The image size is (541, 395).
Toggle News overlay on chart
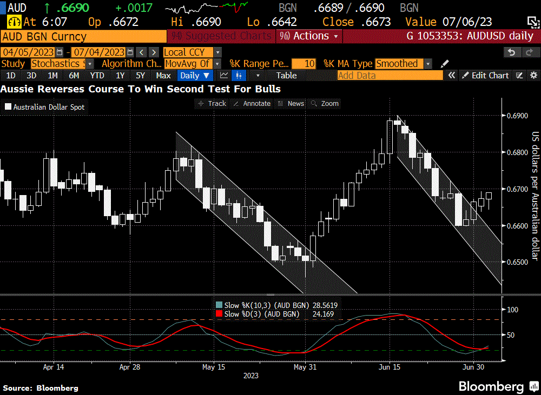point(291,103)
